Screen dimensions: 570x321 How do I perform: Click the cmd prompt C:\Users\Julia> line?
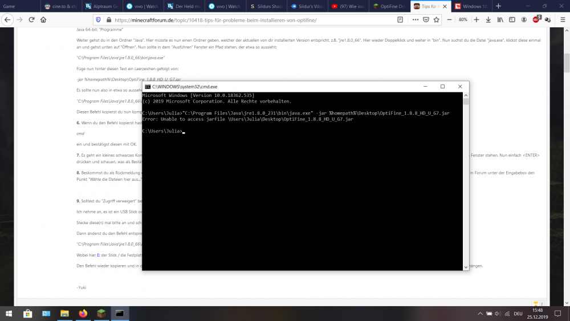[x=162, y=131]
